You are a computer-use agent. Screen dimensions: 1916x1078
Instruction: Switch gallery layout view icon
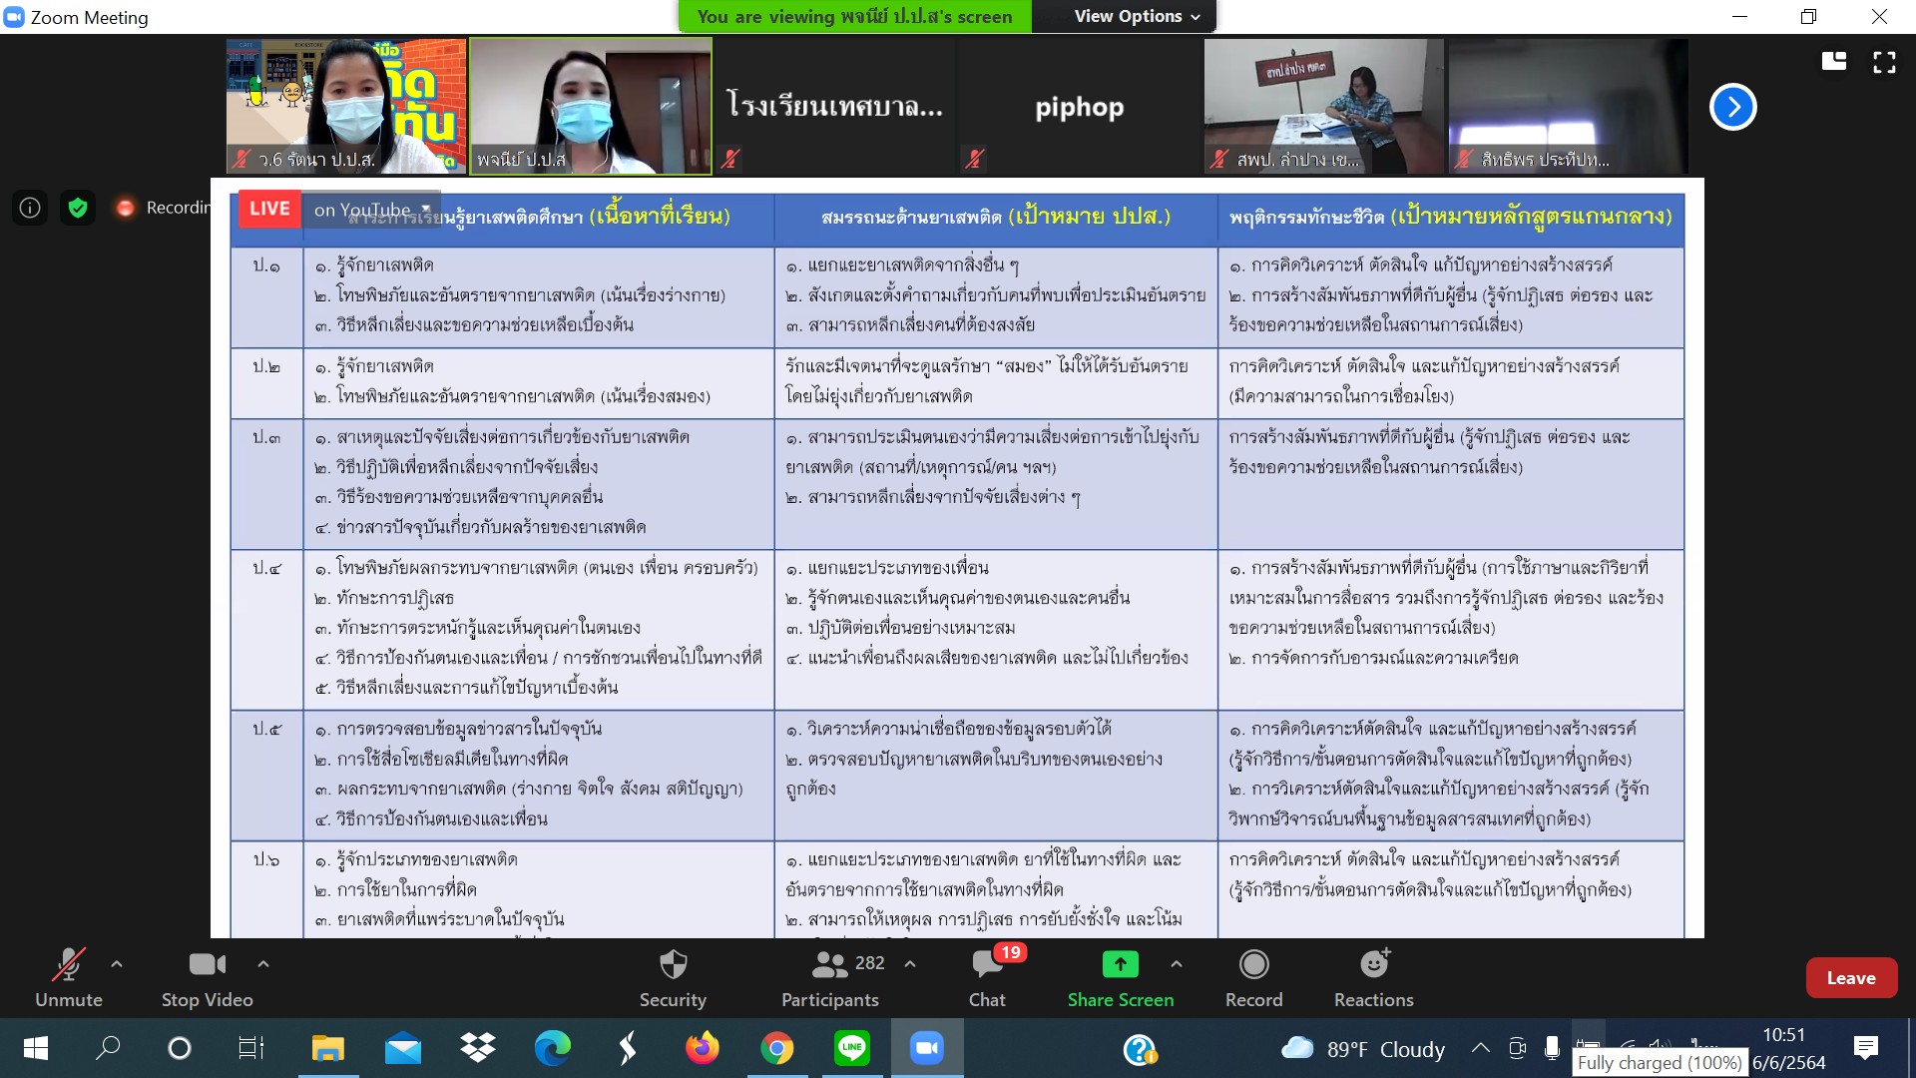pyautogui.click(x=1834, y=62)
